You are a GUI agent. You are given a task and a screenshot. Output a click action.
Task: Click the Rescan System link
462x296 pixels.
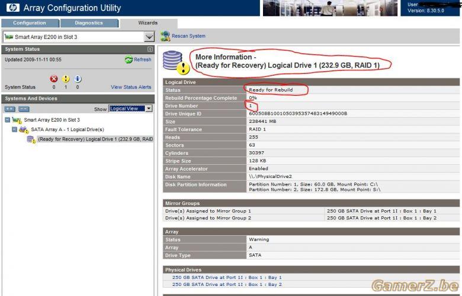click(x=188, y=36)
